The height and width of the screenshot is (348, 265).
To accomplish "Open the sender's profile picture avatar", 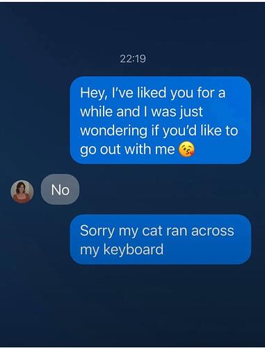I will click(x=22, y=191).
